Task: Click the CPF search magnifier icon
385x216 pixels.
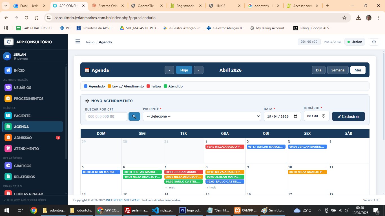Action: pyautogui.click(x=134, y=116)
